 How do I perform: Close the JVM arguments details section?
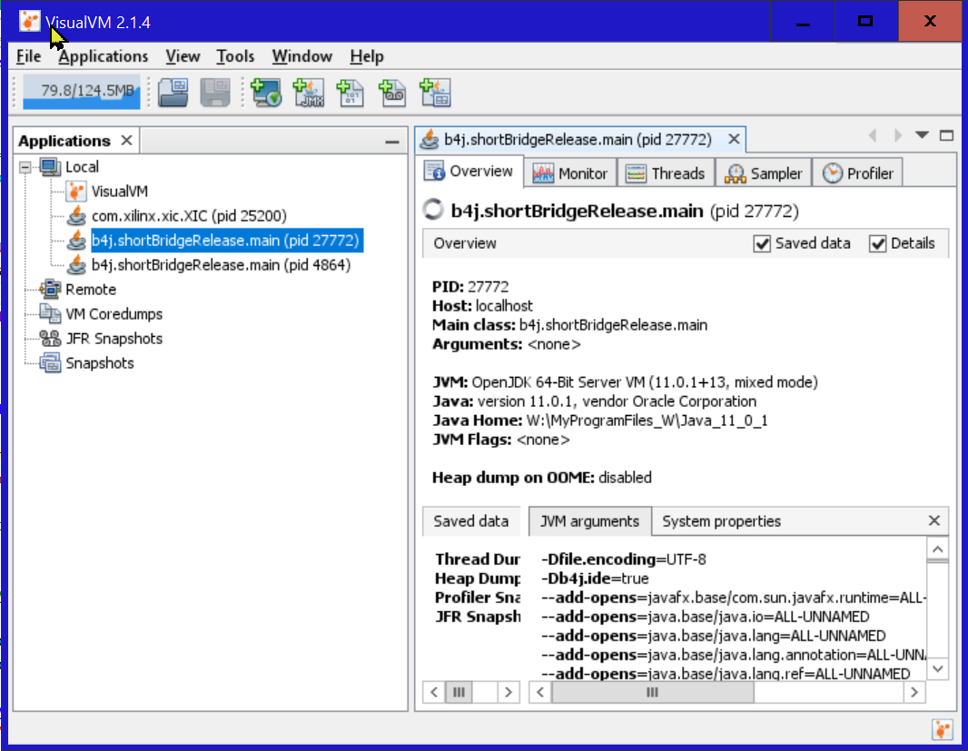point(934,520)
